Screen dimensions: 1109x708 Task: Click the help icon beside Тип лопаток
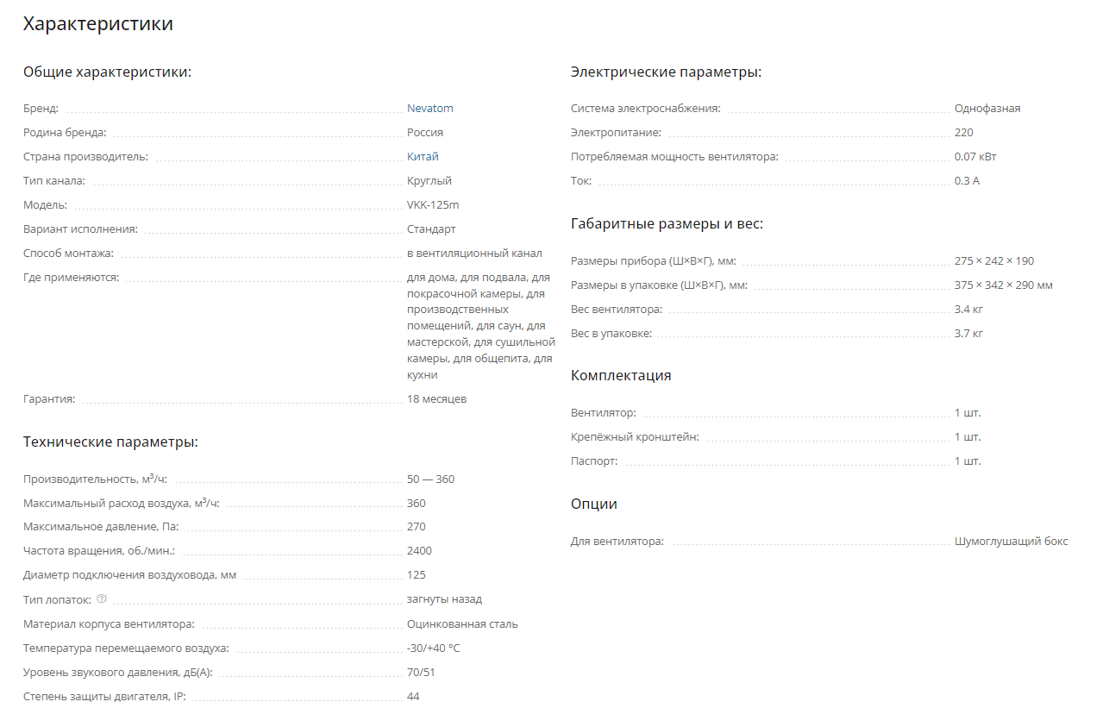(102, 598)
